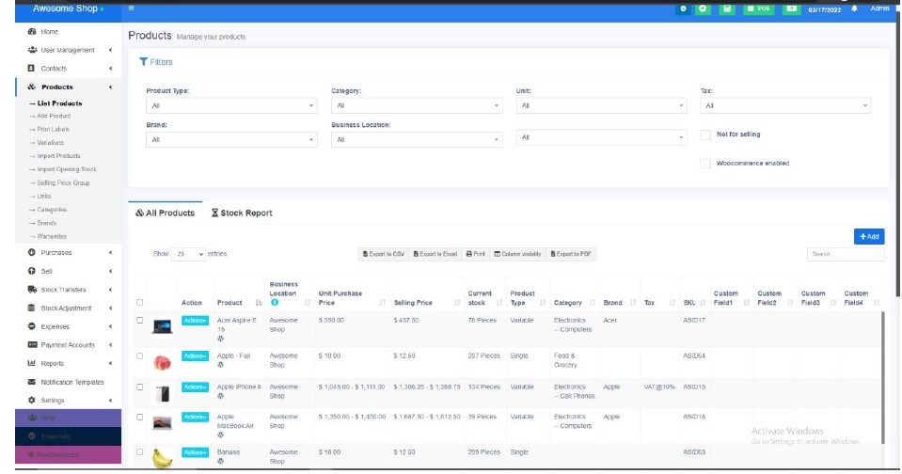Viewport: 902px width, 474px height.
Task: Enable the Not for selling checkbox
Action: (705, 135)
